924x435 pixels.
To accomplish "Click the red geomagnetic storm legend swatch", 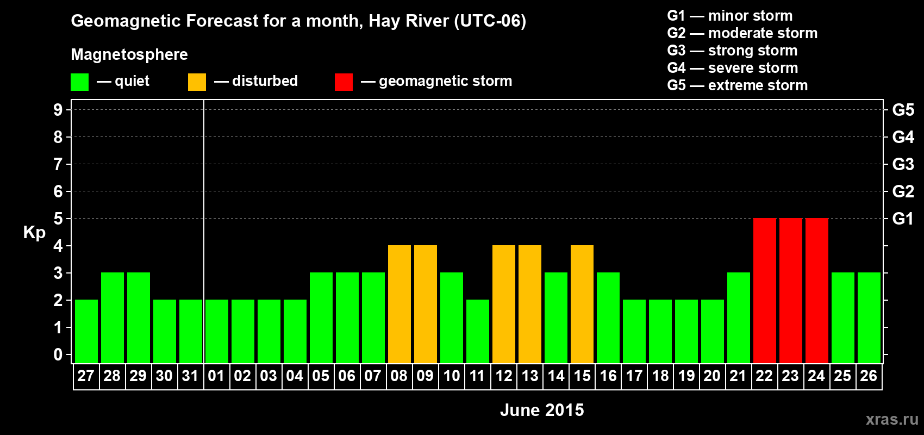I will point(344,82).
